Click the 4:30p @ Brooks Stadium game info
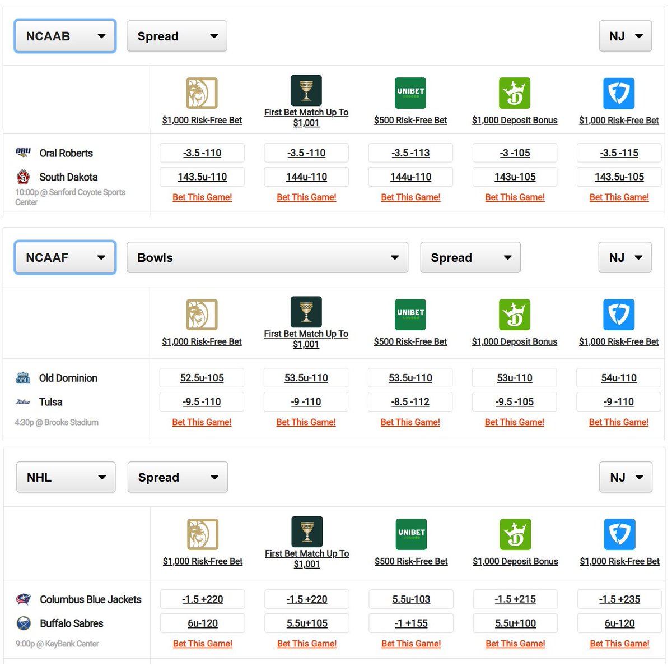 (x=57, y=422)
